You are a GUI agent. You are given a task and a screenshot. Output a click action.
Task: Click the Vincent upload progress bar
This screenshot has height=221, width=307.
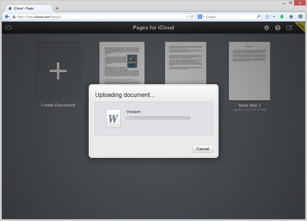pos(158,118)
